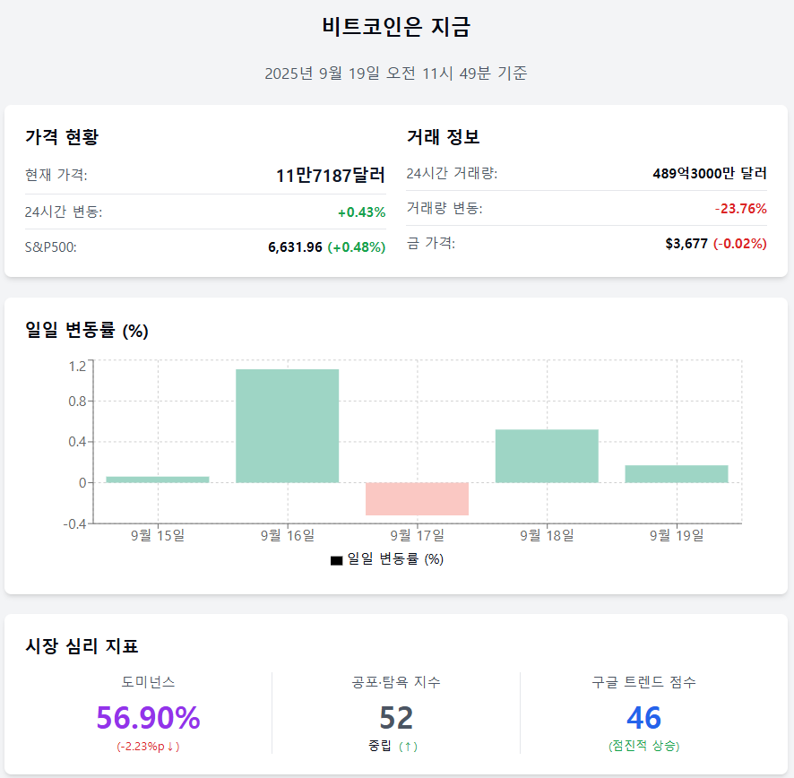The image size is (794, 778).
Task: Select the 9월 17일 red negative bar
Action: click(x=418, y=499)
